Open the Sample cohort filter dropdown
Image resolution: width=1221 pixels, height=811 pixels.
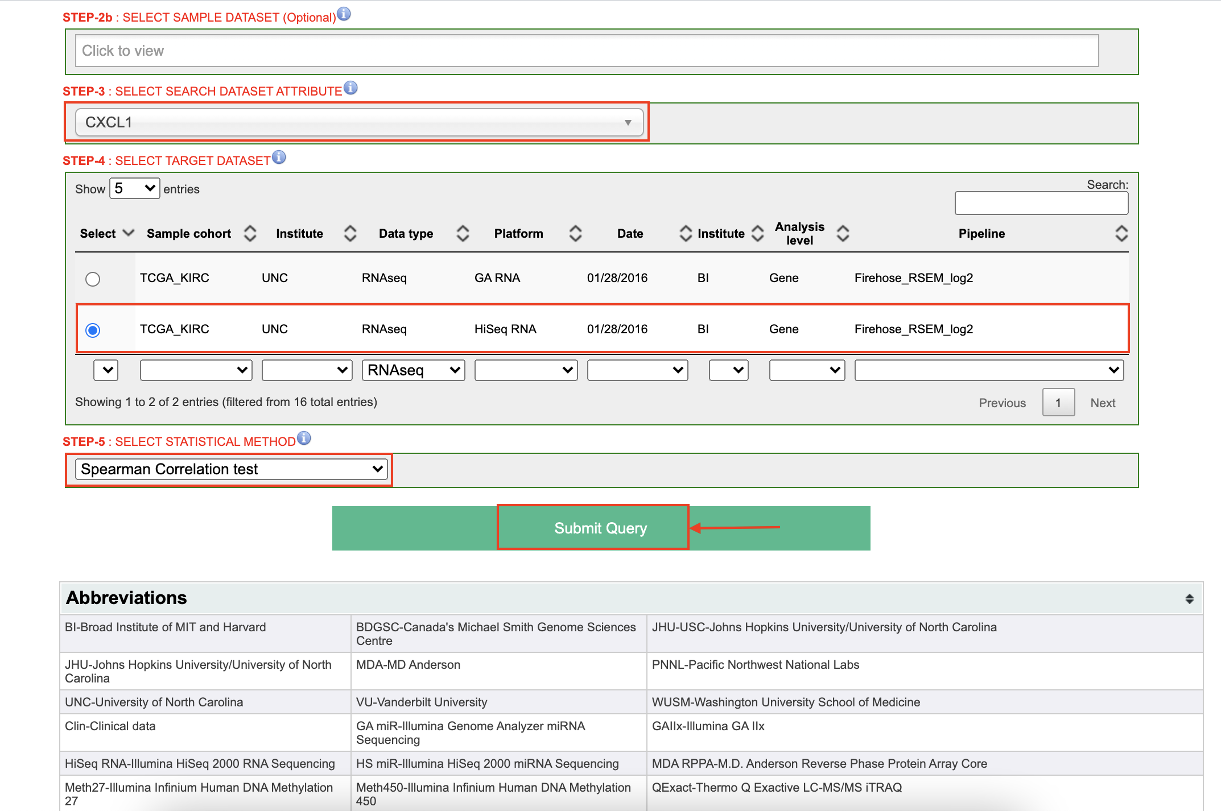click(x=196, y=370)
